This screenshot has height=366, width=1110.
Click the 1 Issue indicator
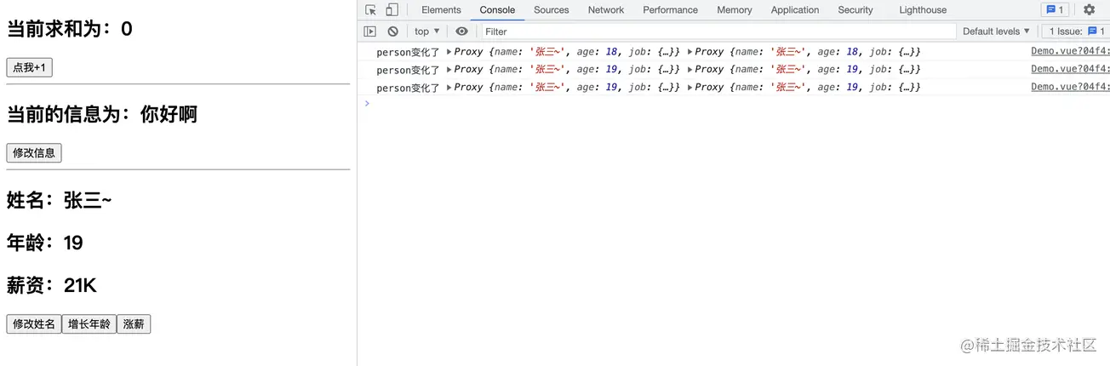1077,31
